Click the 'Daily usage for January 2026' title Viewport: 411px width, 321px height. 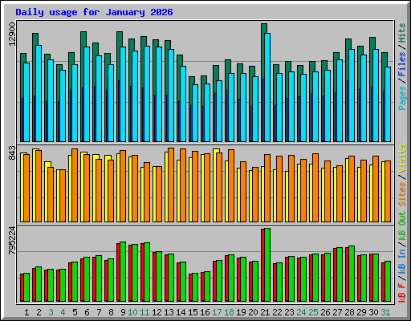pos(94,12)
